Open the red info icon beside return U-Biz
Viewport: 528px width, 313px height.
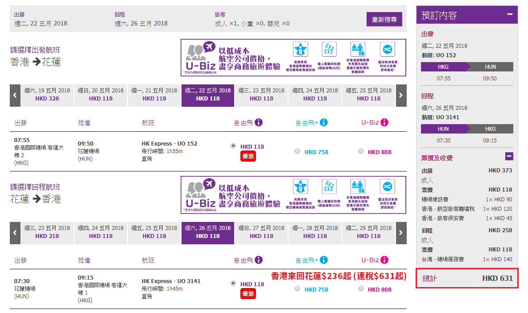[384, 260]
